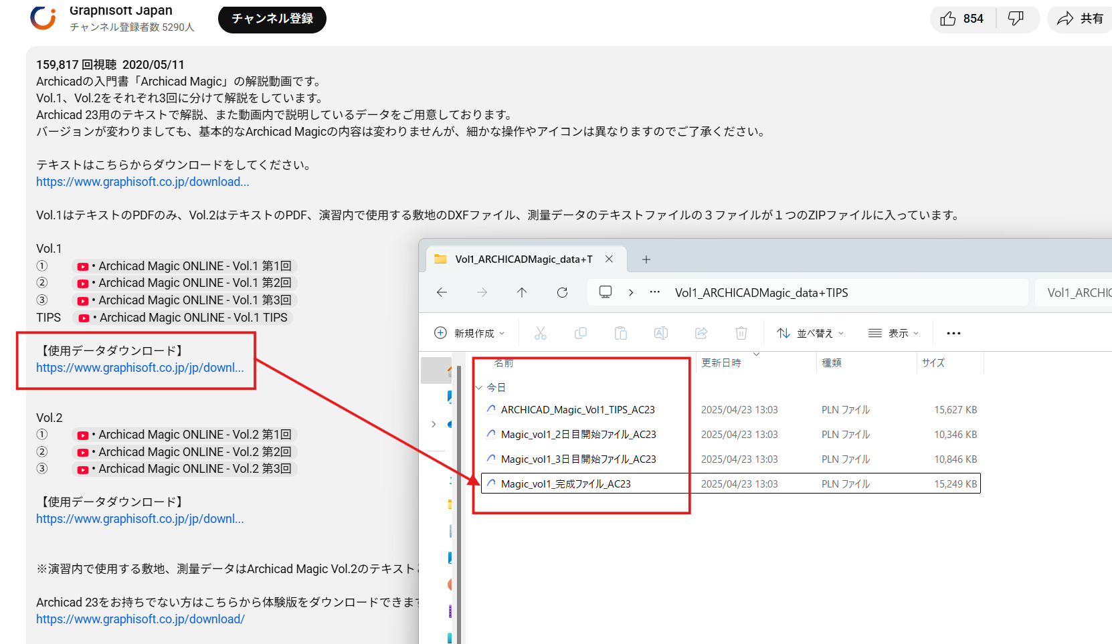Expand the navigation pane tree chevron

434,424
